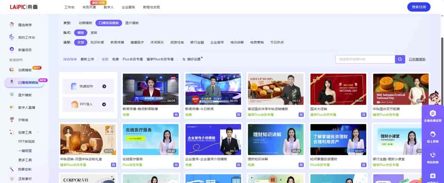This screenshot has width=444, height=183.
Task: Open 更多工具 under 创意工具
Action: tap(25, 160)
